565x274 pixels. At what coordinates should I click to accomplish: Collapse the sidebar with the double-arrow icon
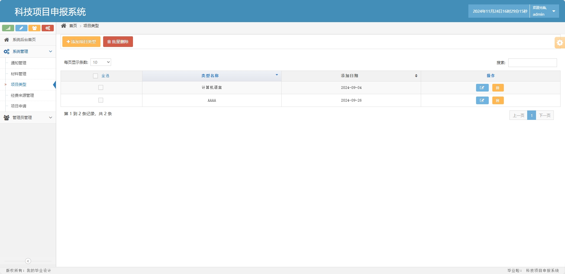click(x=28, y=261)
